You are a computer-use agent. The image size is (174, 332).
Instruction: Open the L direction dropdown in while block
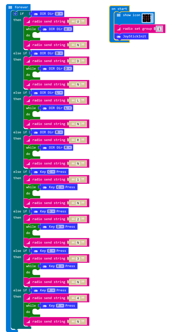68,108
